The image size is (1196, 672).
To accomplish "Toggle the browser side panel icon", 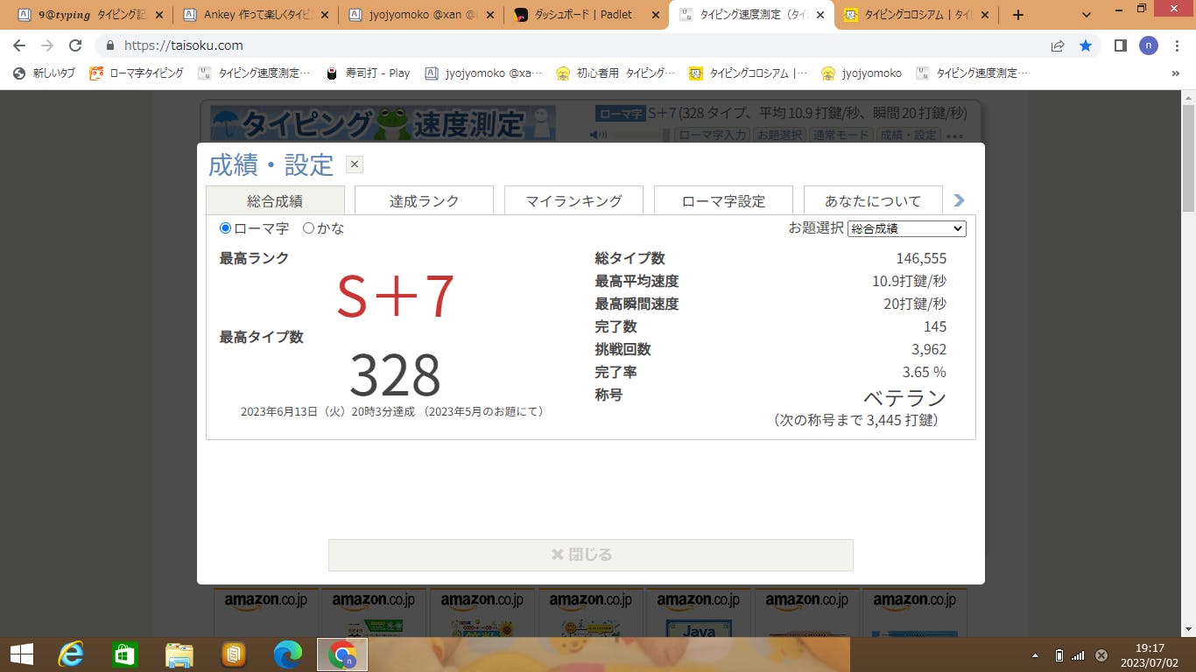I will tap(1120, 45).
